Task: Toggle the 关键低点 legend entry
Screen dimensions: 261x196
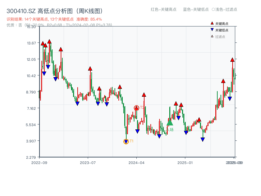Action: tap(221, 29)
